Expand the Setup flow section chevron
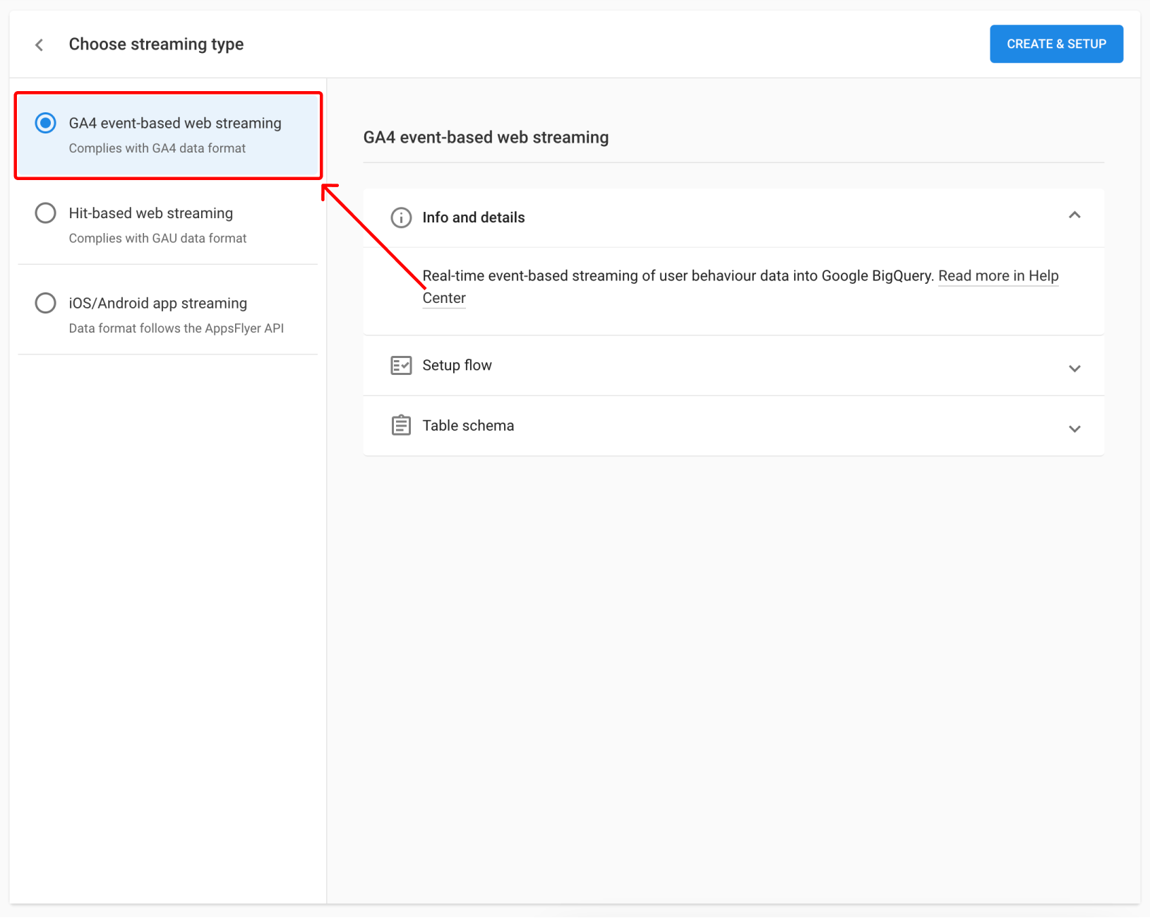Viewport: 1150px width, 918px height. click(x=1074, y=368)
